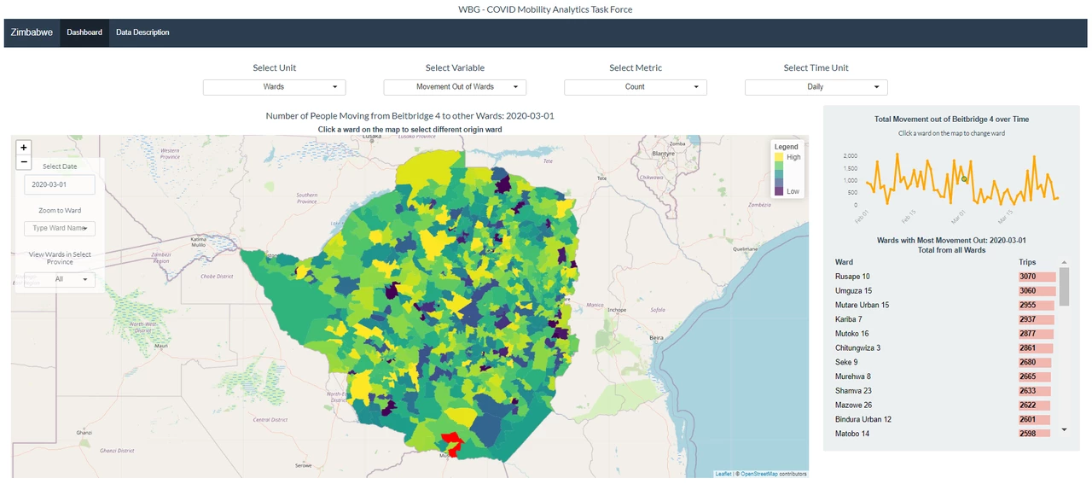
Task: Click the Trips column header
Action: (x=1028, y=262)
